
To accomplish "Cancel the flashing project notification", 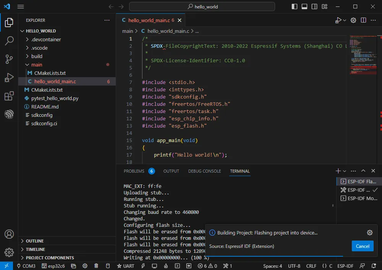I will pyautogui.click(x=362, y=246).
